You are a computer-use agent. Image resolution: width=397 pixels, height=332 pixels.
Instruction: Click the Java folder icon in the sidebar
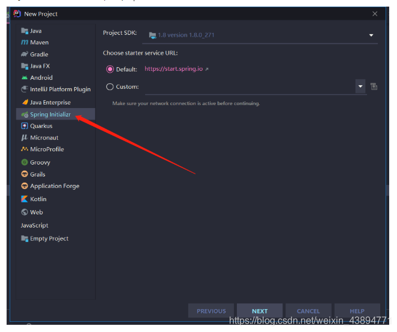(25, 31)
